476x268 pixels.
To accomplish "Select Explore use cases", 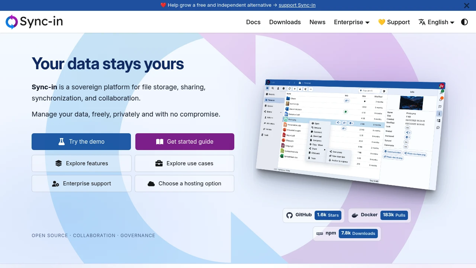I will tap(184, 163).
